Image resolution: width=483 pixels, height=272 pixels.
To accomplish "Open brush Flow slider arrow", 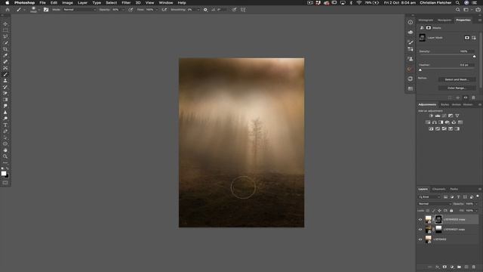I will [157, 10].
